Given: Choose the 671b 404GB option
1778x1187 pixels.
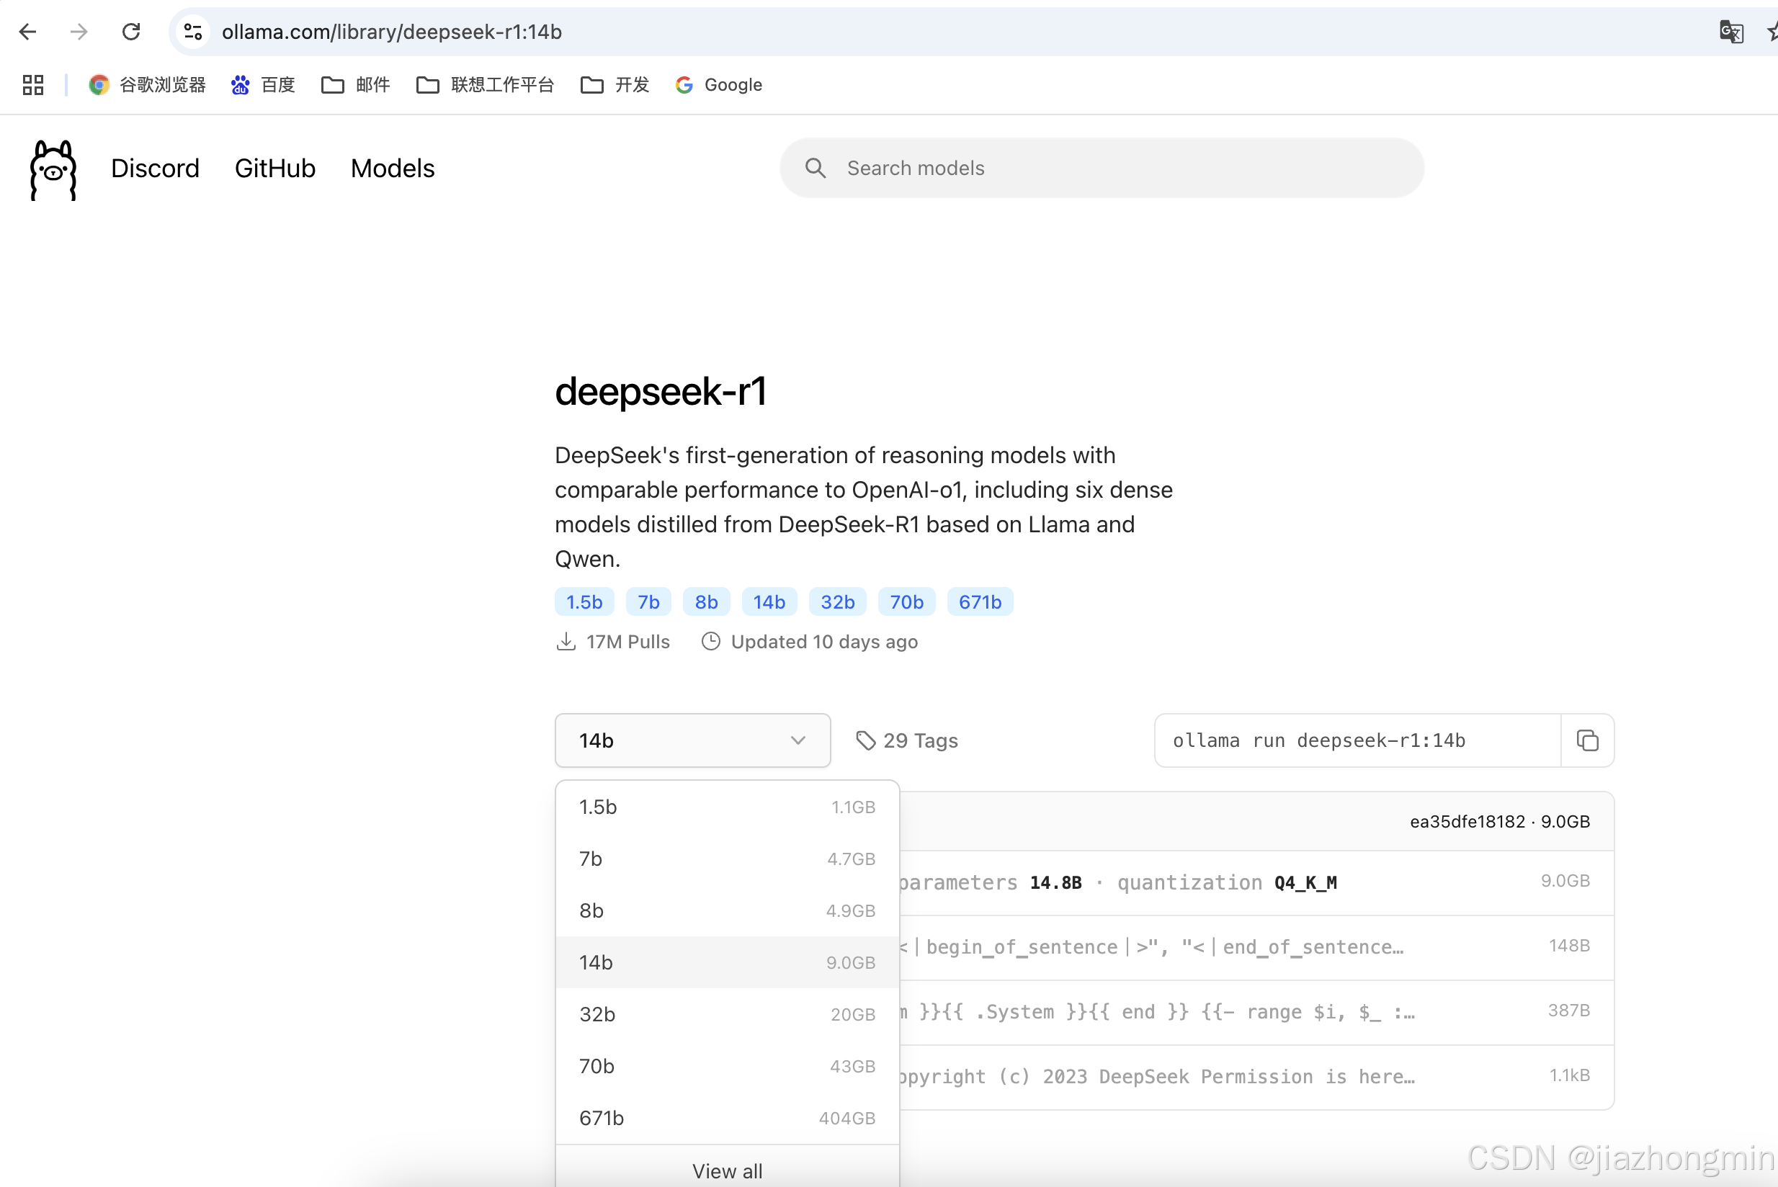Looking at the screenshot, I should pyautogui.click(x=726, y=1118).
